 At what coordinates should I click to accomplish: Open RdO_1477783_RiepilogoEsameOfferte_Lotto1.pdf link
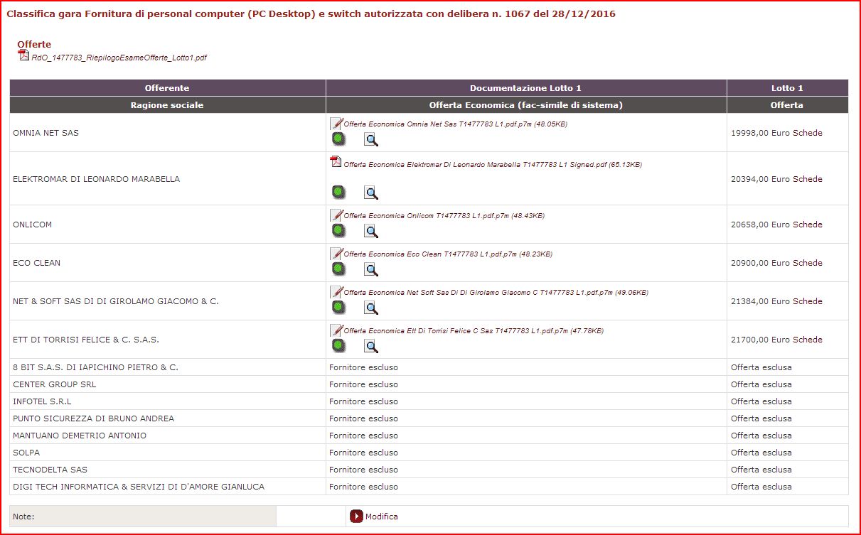point(119,58)
